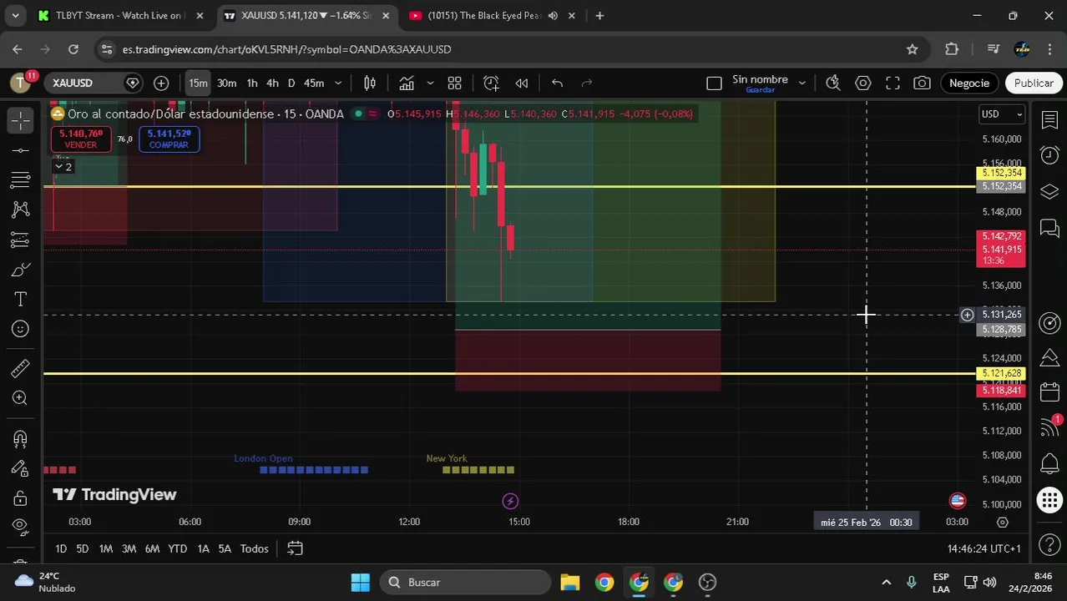Switch to TLBYT Stream browser tab

[120, 15]
